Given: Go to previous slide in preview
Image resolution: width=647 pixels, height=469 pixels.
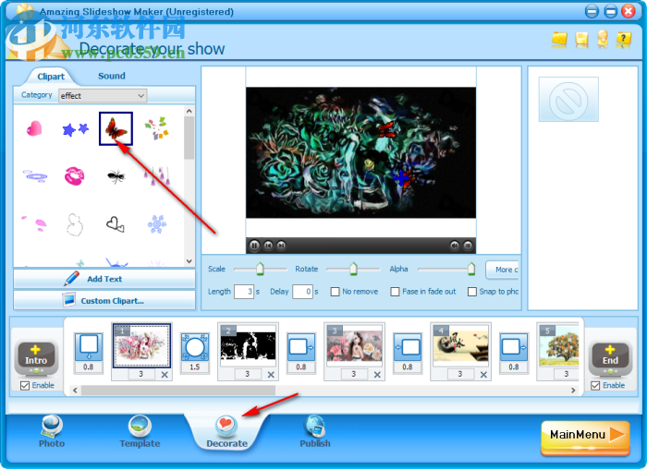Looking at the screenshot, I should point(268,246).
